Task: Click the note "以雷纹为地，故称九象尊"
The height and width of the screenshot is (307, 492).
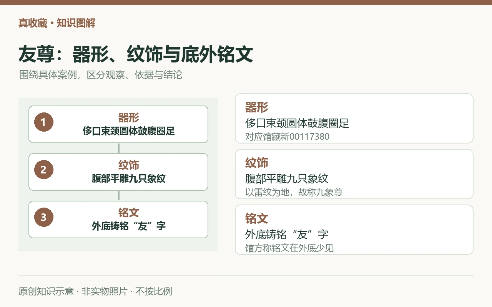Action: coord(294,192)
